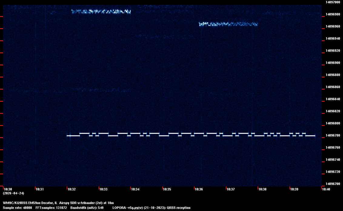
Task: Click the 10:32 time axis label
Action: pyautogui.click(x=72, y=189)
